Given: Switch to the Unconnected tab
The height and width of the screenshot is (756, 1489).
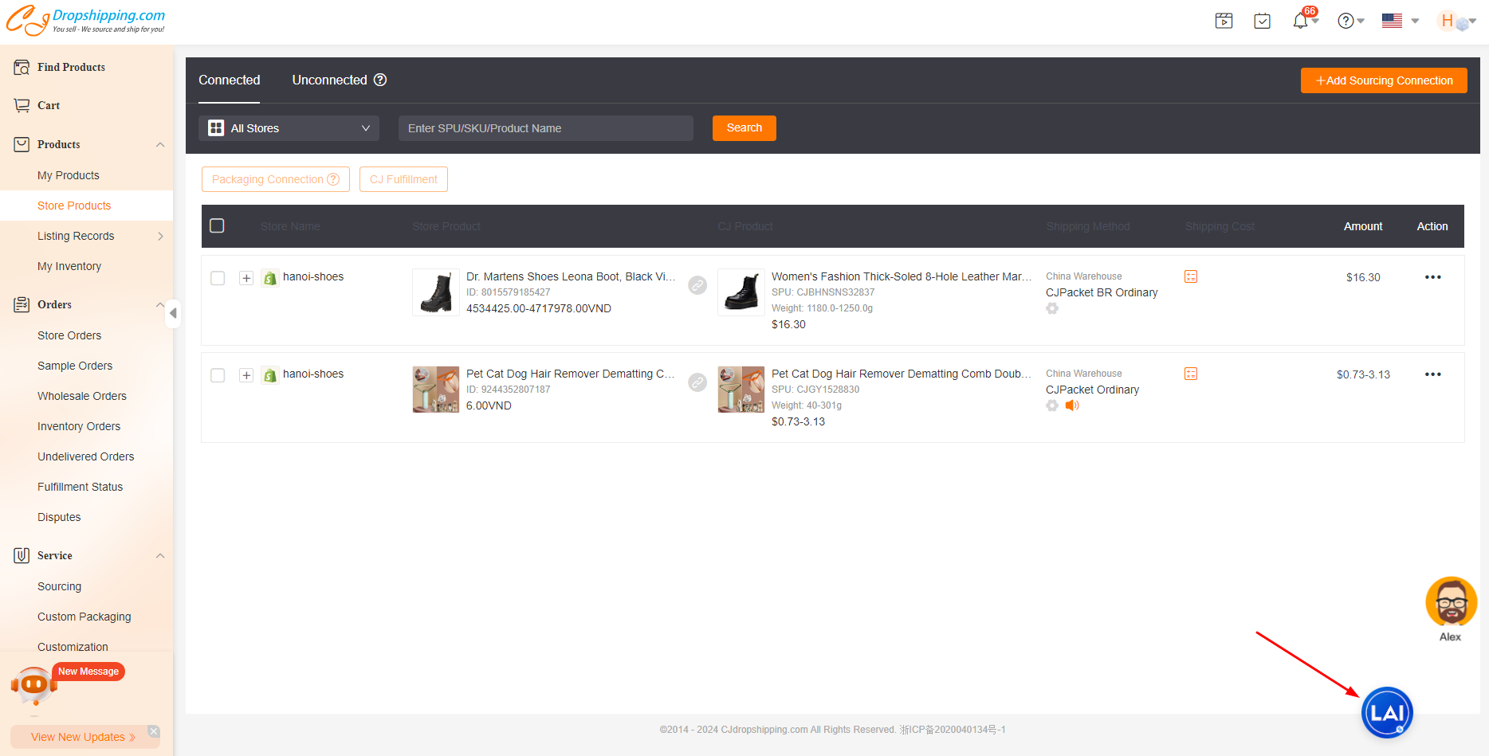Looking at the screenshot, I should pyautogui.click(x=329, y=80).
